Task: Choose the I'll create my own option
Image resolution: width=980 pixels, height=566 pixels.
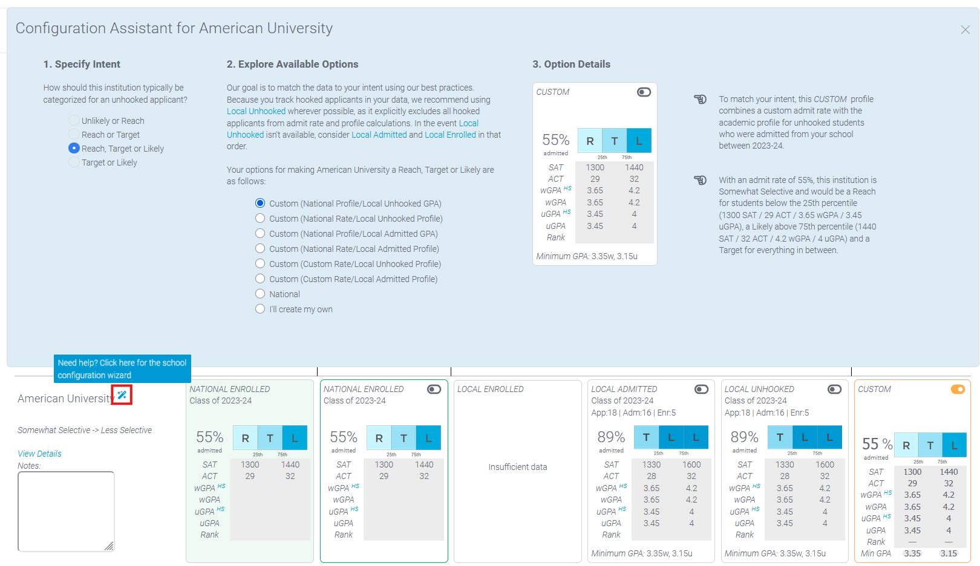Action: [260, 309]
